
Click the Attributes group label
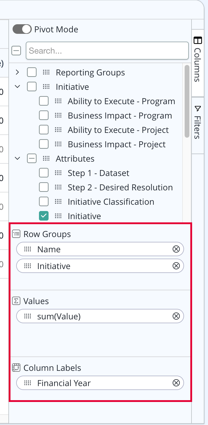coord(75,159)
